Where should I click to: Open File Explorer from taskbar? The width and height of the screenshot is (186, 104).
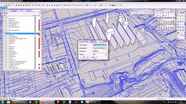[x=8, y=102]
